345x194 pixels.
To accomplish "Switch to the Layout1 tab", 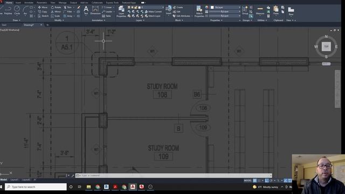I will point(15,179).
